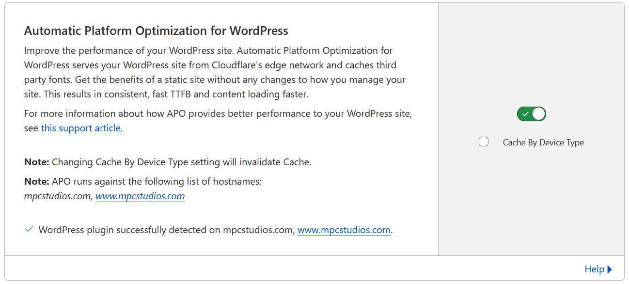
Task: Click the "Cache By Device Type" label text
Action: 543,142
